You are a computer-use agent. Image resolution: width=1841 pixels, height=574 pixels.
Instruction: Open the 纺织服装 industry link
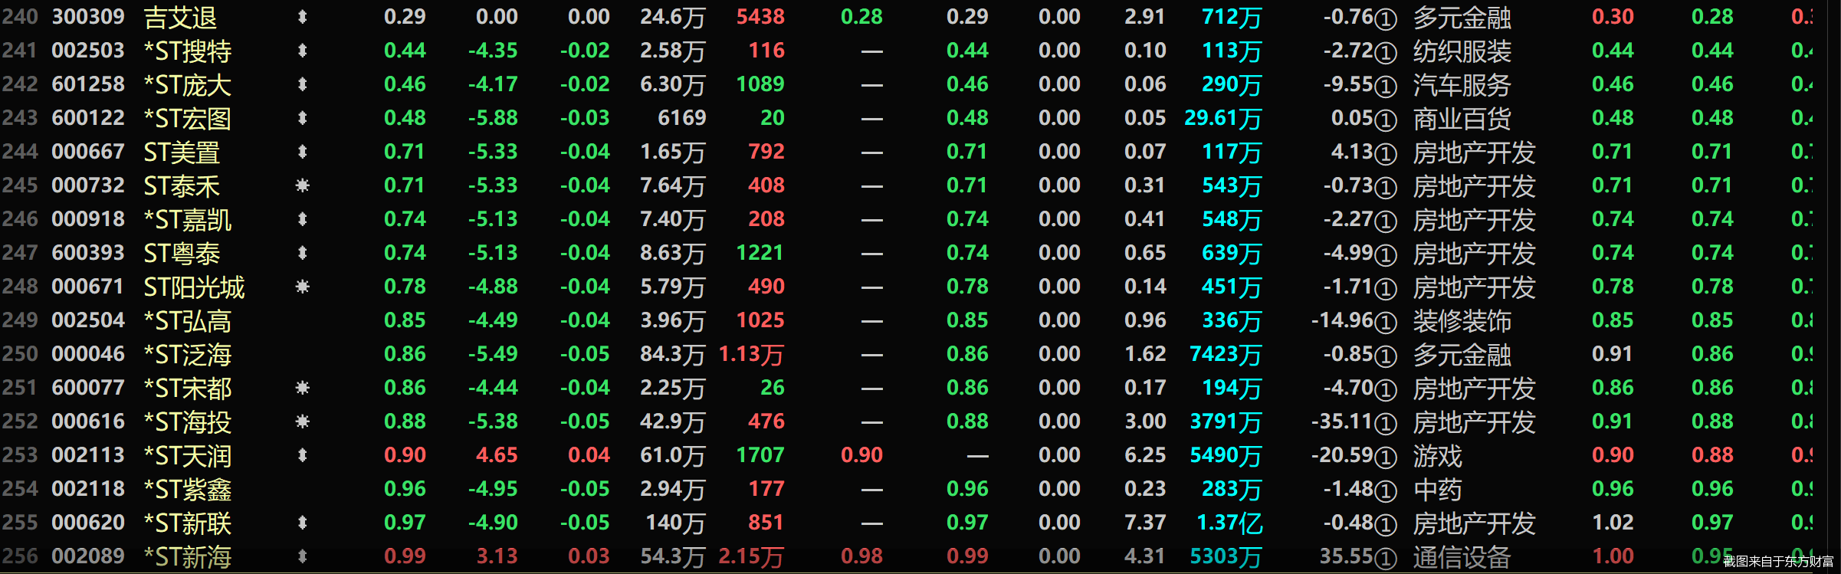click(x=1462, y=51)
